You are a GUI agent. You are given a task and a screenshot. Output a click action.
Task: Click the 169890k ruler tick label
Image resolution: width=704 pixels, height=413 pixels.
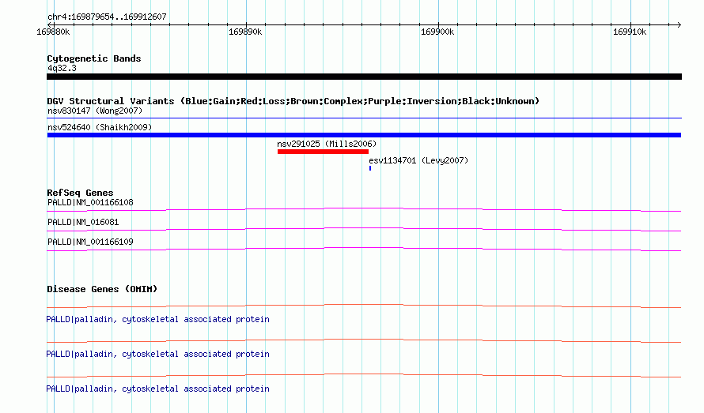245,32
